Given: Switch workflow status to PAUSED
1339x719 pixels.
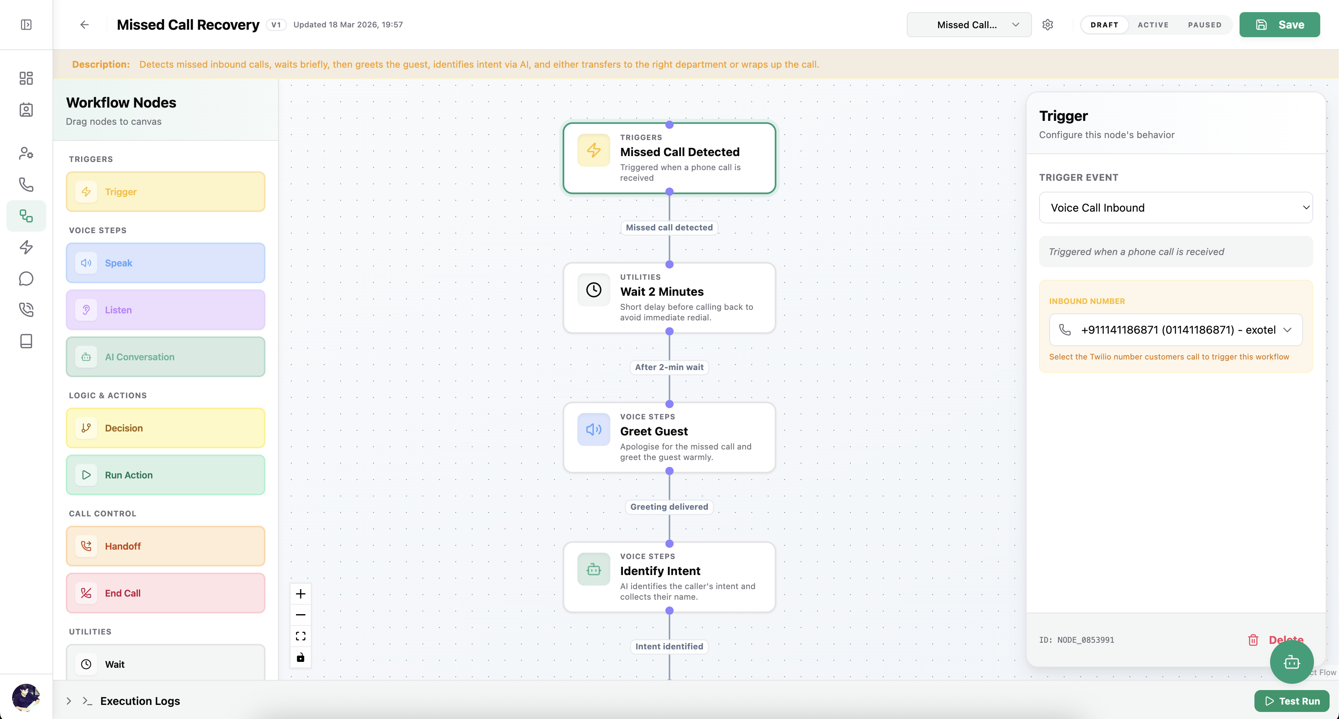Looking at the screenshot, I should 1204,24.
